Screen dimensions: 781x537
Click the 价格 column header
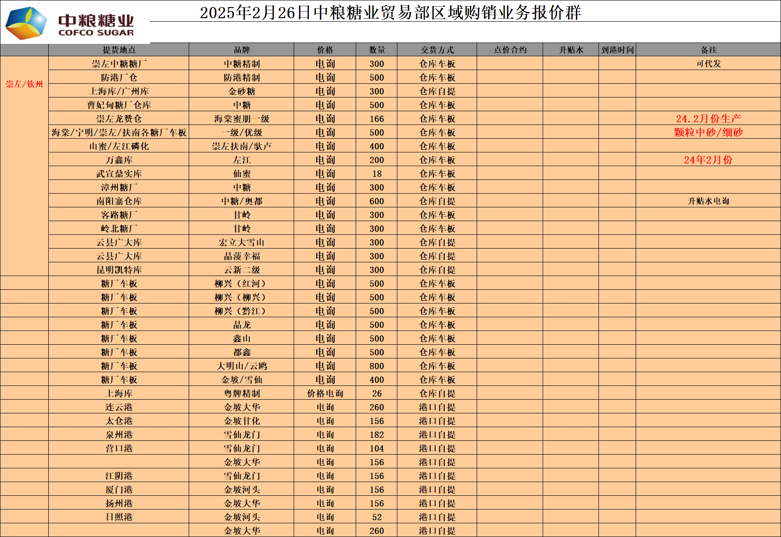[x=325, y=50]
